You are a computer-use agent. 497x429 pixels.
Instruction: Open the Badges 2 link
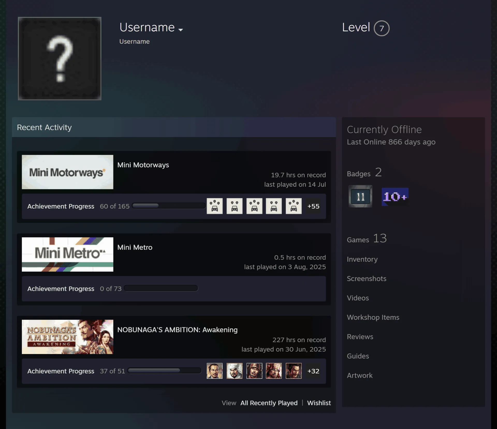[364, 172]
